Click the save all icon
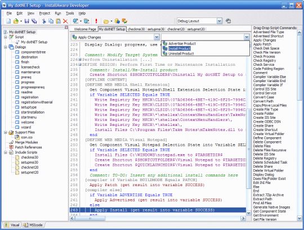 [x=34, y=21]
